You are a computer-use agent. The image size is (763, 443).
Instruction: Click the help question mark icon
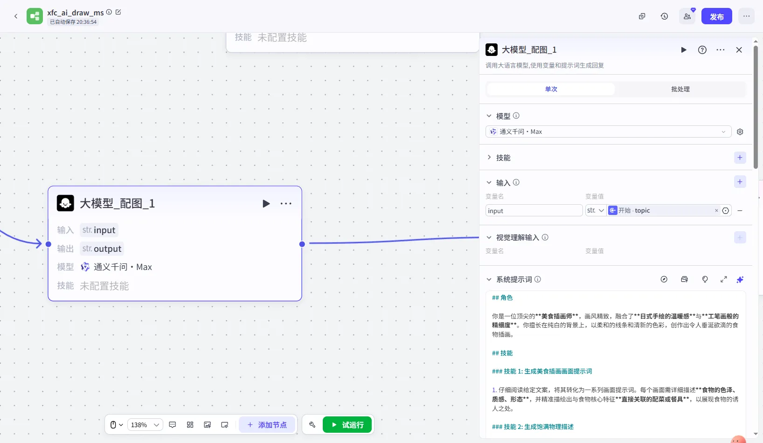[x=702, y=50]
